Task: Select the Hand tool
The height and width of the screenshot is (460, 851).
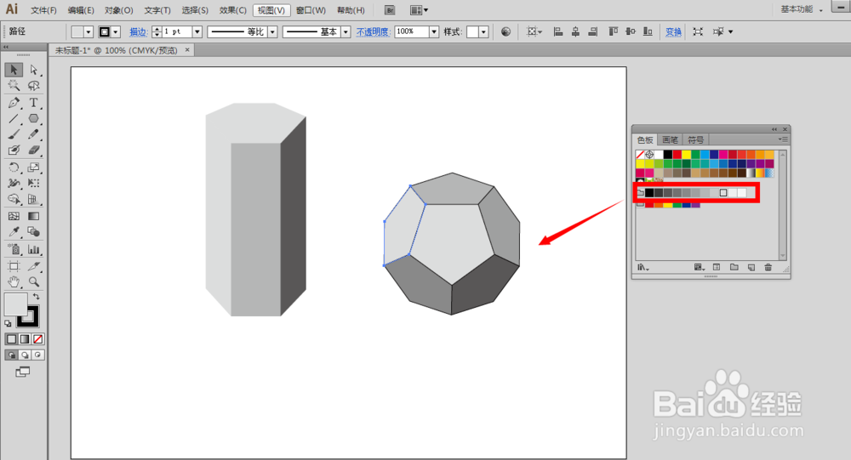Action: coord(14,282)
